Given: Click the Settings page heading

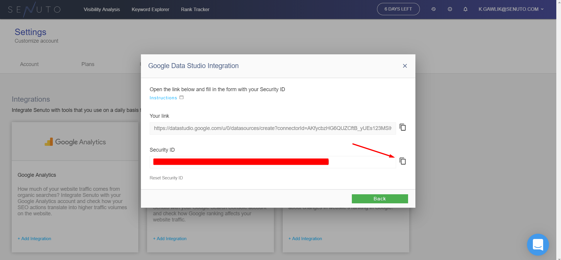Looking at the screenshot, I should click(x=30, y=32).
